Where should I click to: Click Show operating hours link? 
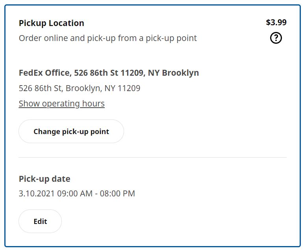pos(62,103)
